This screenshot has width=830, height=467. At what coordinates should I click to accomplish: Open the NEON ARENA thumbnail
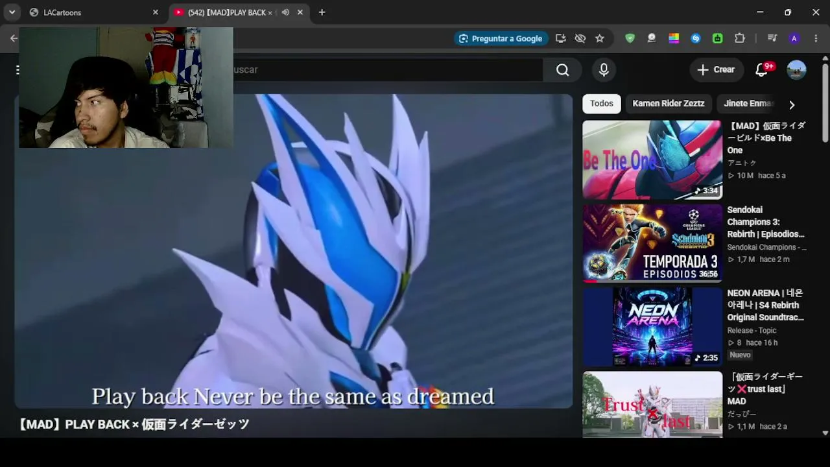pos(652,327)
